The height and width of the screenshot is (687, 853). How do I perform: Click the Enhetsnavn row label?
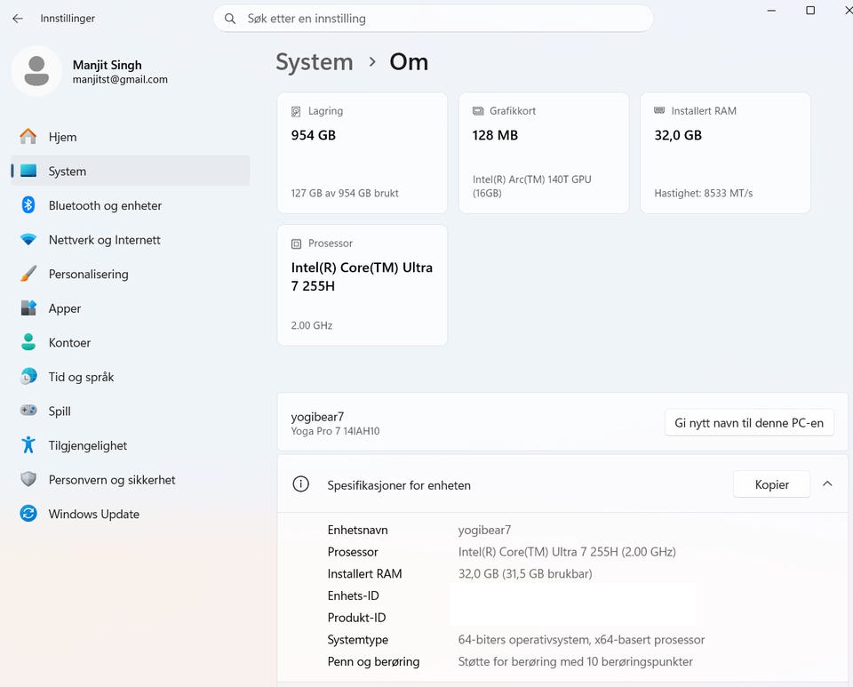[357, 530]
